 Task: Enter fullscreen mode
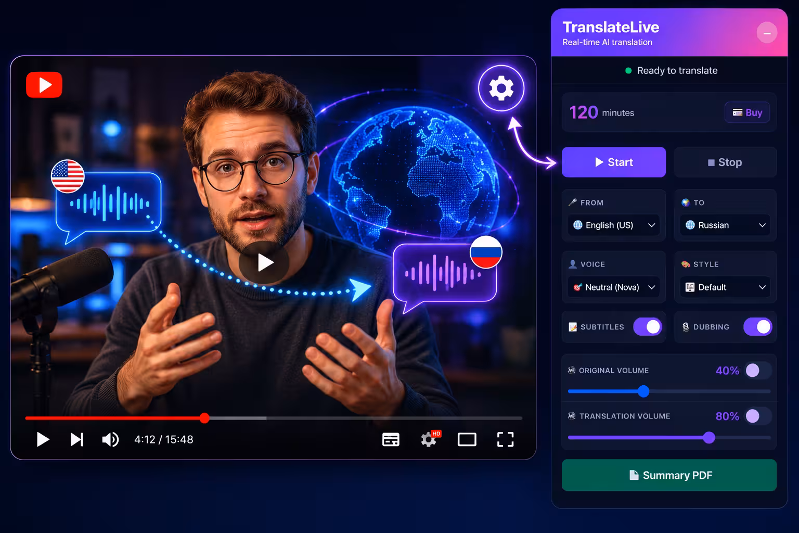click(x=505, y=440)
